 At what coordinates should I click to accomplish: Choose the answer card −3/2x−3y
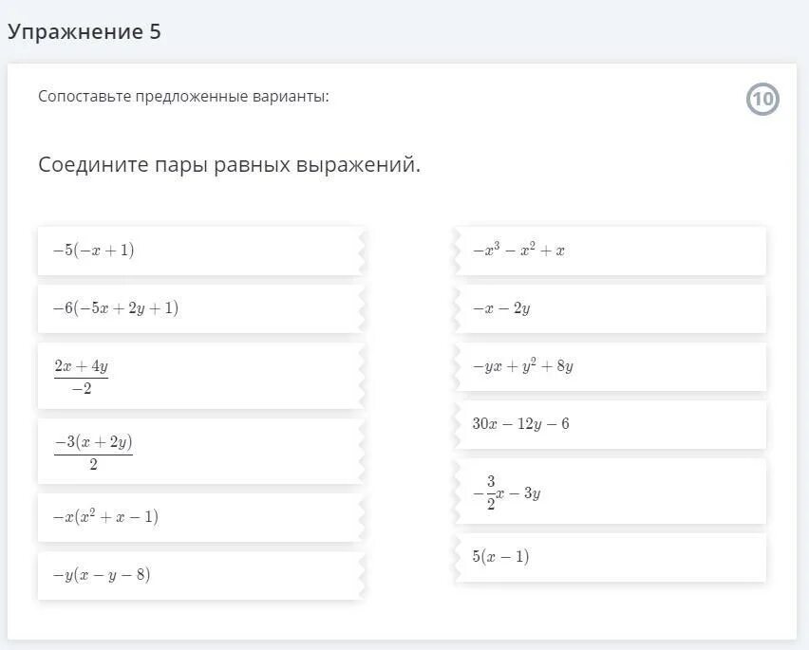[612, 492]
